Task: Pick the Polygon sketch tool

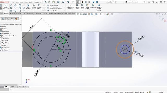Action: pyautogui.click(x=15, y=11)
